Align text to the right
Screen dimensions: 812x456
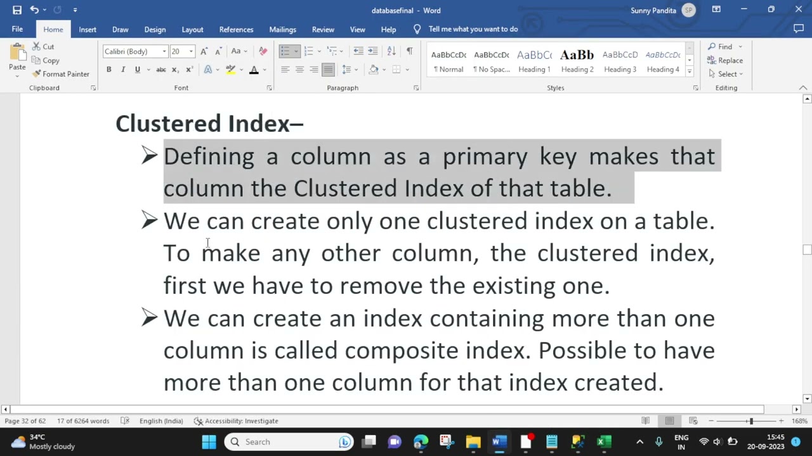pyautogui.click(x=314, y=70)
